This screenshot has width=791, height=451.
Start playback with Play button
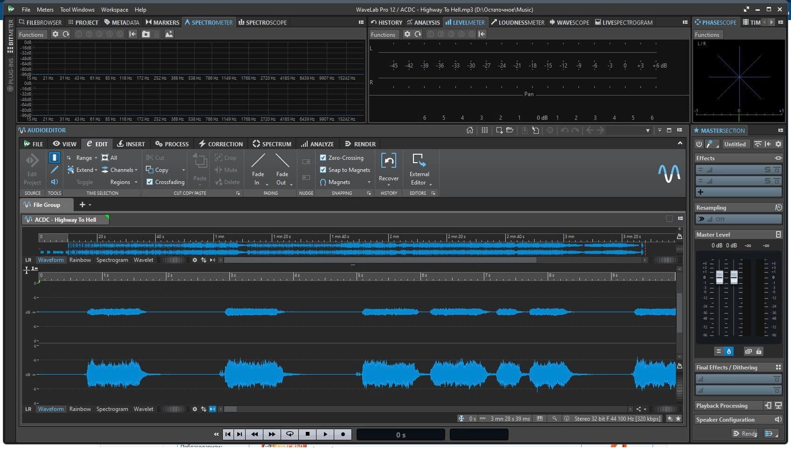point(325,434)
